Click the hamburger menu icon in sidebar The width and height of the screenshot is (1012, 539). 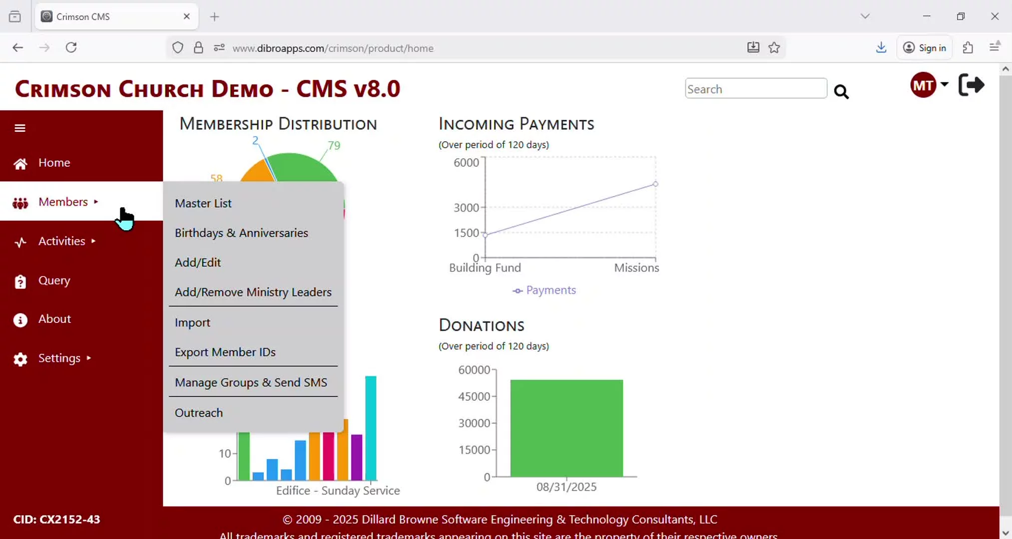coord(20,128)
